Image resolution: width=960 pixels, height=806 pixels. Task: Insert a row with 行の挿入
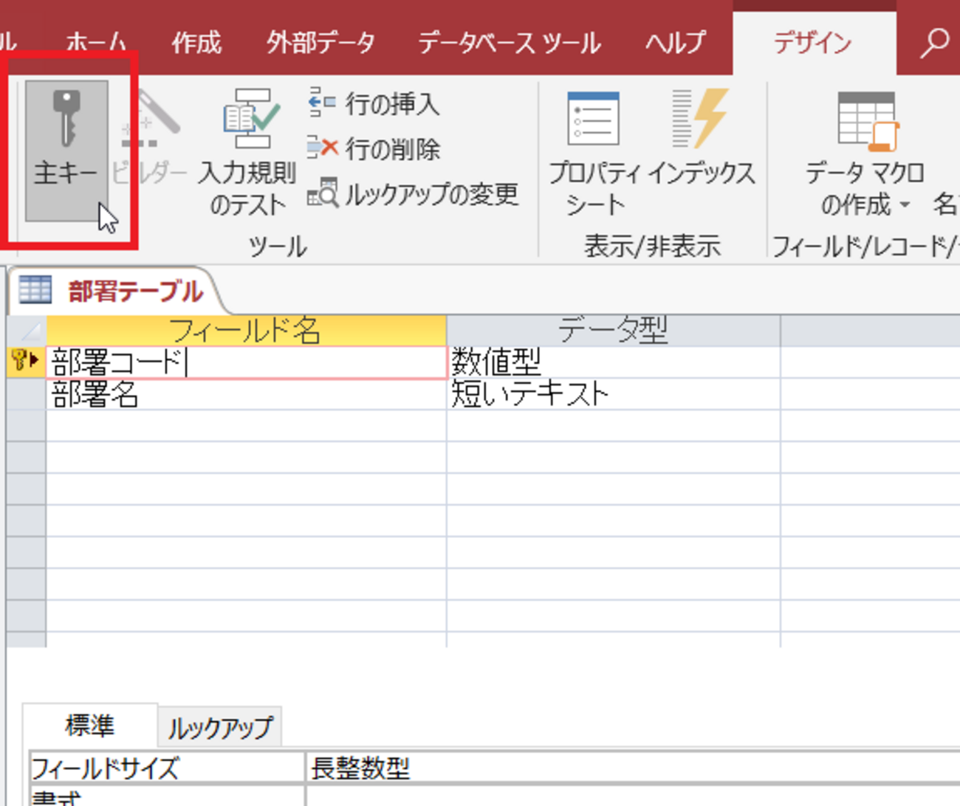(374, 103)
